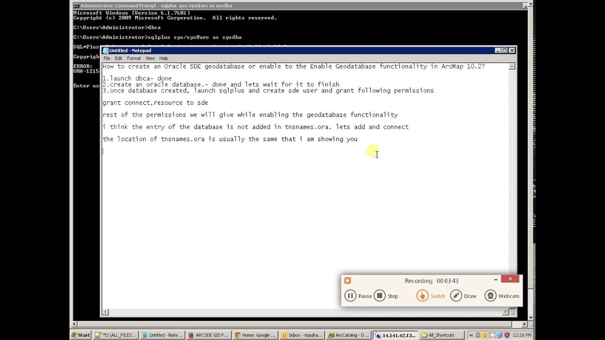
Task: Switch to the D:\ALL_FILES taskbar item
Action: (116, 335)
